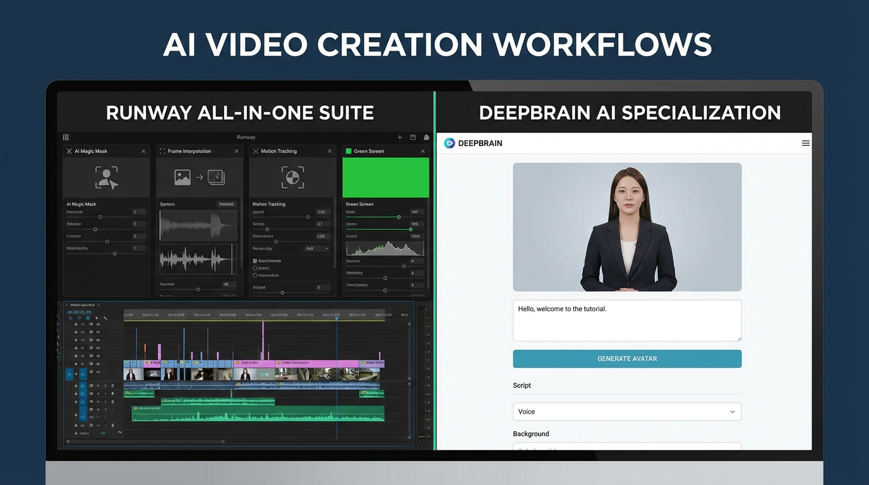Image resolution: width=869 pixels, height=485 pixels.
Task: Click the timeline horizontal scrollbar
Action: (145, 441)
